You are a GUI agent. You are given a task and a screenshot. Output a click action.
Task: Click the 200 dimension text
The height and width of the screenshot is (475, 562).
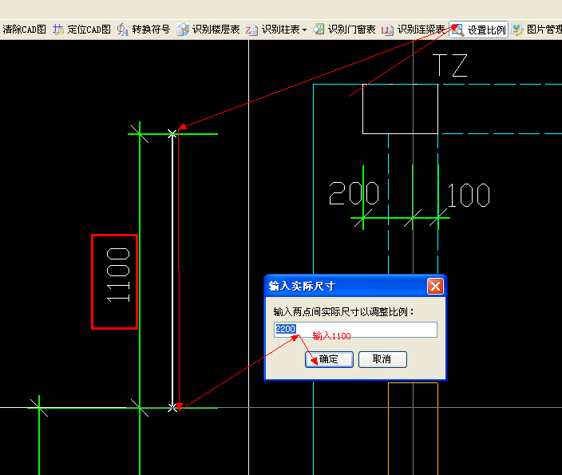point(354,193)
